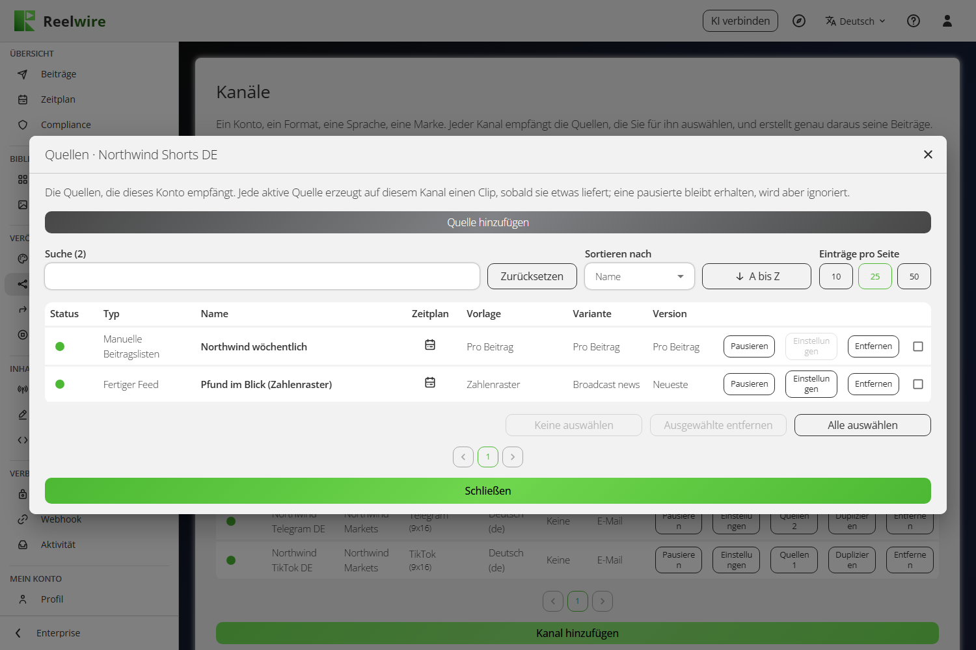Click the green Schließen button
The width and height of the screenshot is (976, 650).
click(488, 491)
